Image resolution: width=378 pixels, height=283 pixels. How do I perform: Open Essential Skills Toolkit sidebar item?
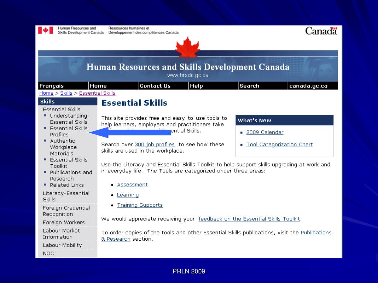click(x=68, y=163)
